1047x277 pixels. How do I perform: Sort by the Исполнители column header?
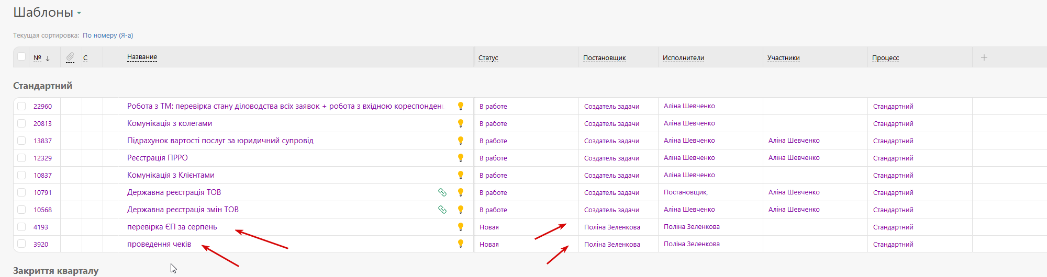(683, 58)
